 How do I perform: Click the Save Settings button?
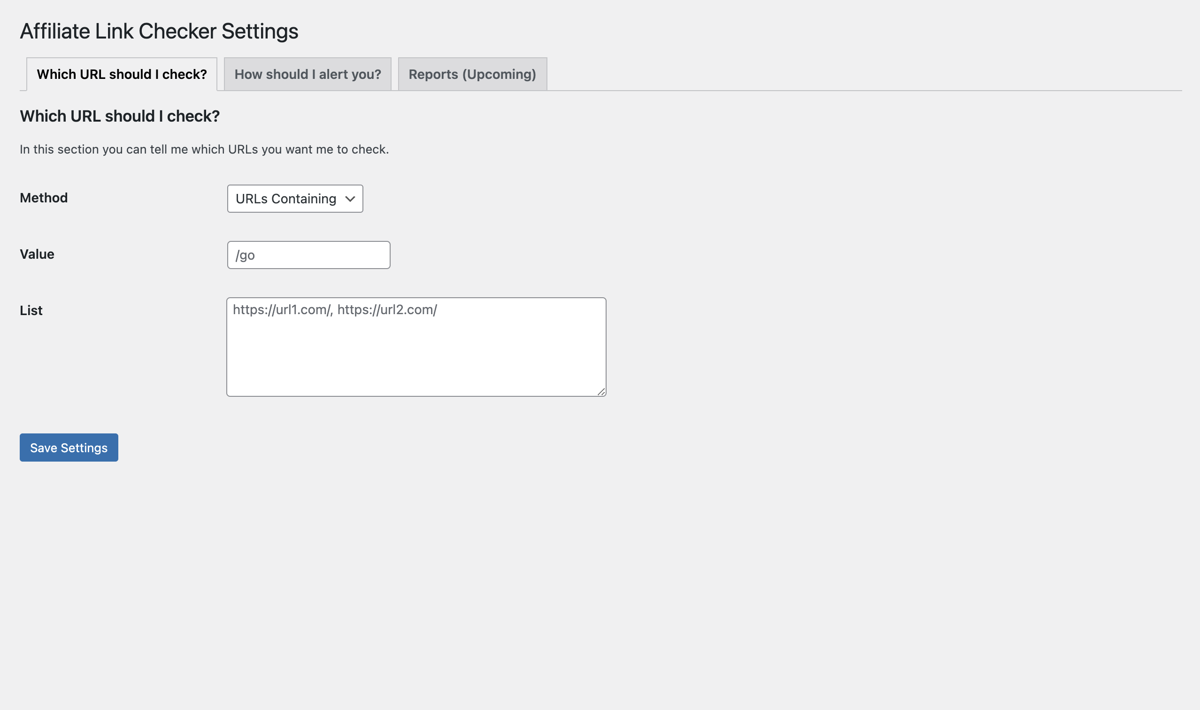[x=69, y=448]
